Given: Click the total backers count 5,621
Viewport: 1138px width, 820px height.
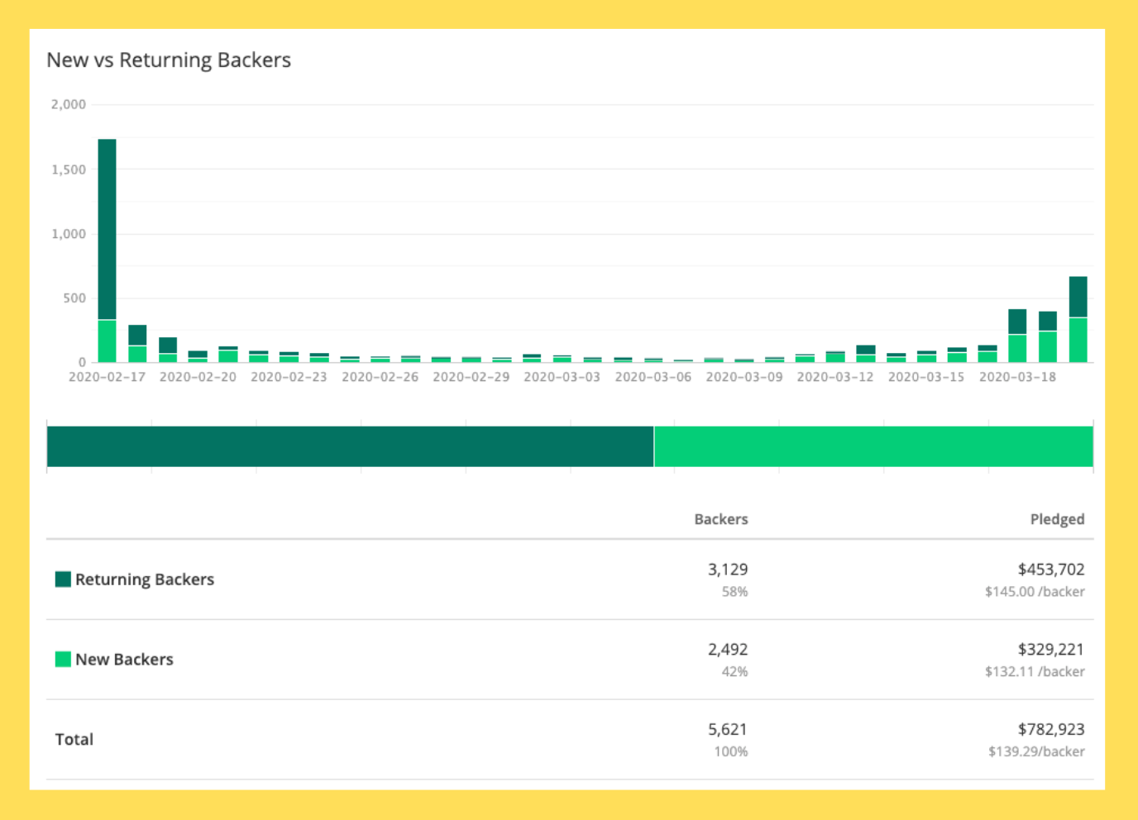Looking at the screenshot, I should (x=728, y=730).
